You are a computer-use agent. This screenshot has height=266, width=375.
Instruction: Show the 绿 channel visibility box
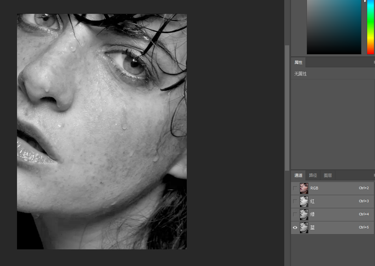pyautogui.click(x=295, y=214)
